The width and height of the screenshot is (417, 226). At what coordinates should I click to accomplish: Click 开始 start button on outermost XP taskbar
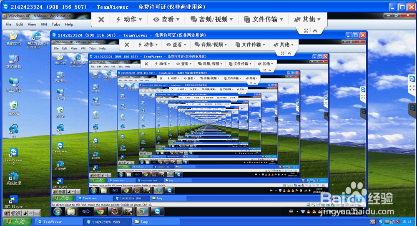click(x=17, y=221)
